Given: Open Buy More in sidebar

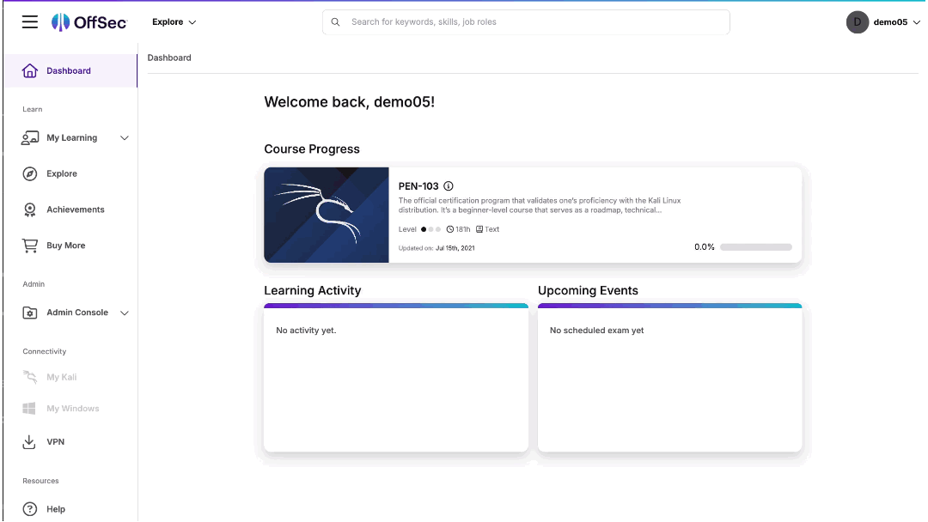Looking at the screenshot, I should [x=65, y=246].
